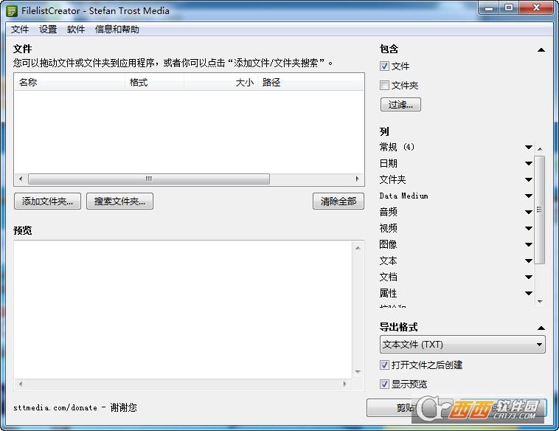Image resolution: width=559 pixels, height=431 pixels.
Task: Click the columns list scroll-down arrow
Action: pos(540,302)
